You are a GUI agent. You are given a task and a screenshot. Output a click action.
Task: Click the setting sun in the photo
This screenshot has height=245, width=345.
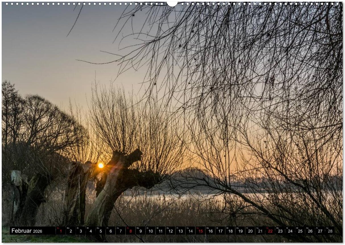[x=101, y=165]
